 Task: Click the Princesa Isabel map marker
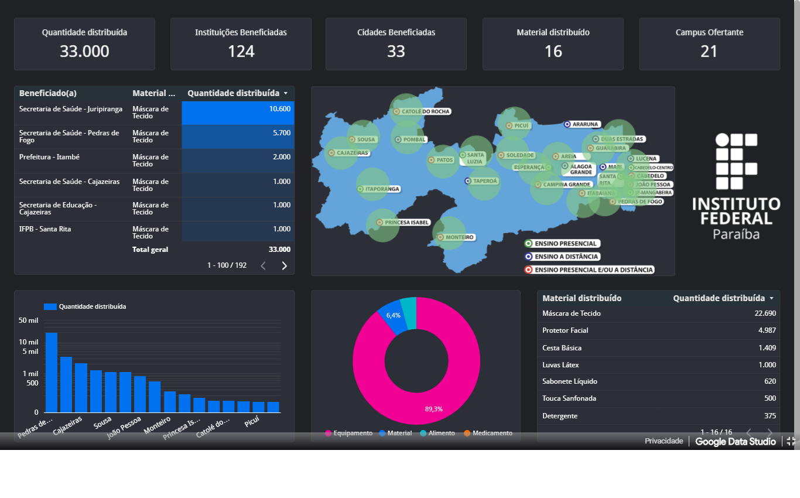380,223
